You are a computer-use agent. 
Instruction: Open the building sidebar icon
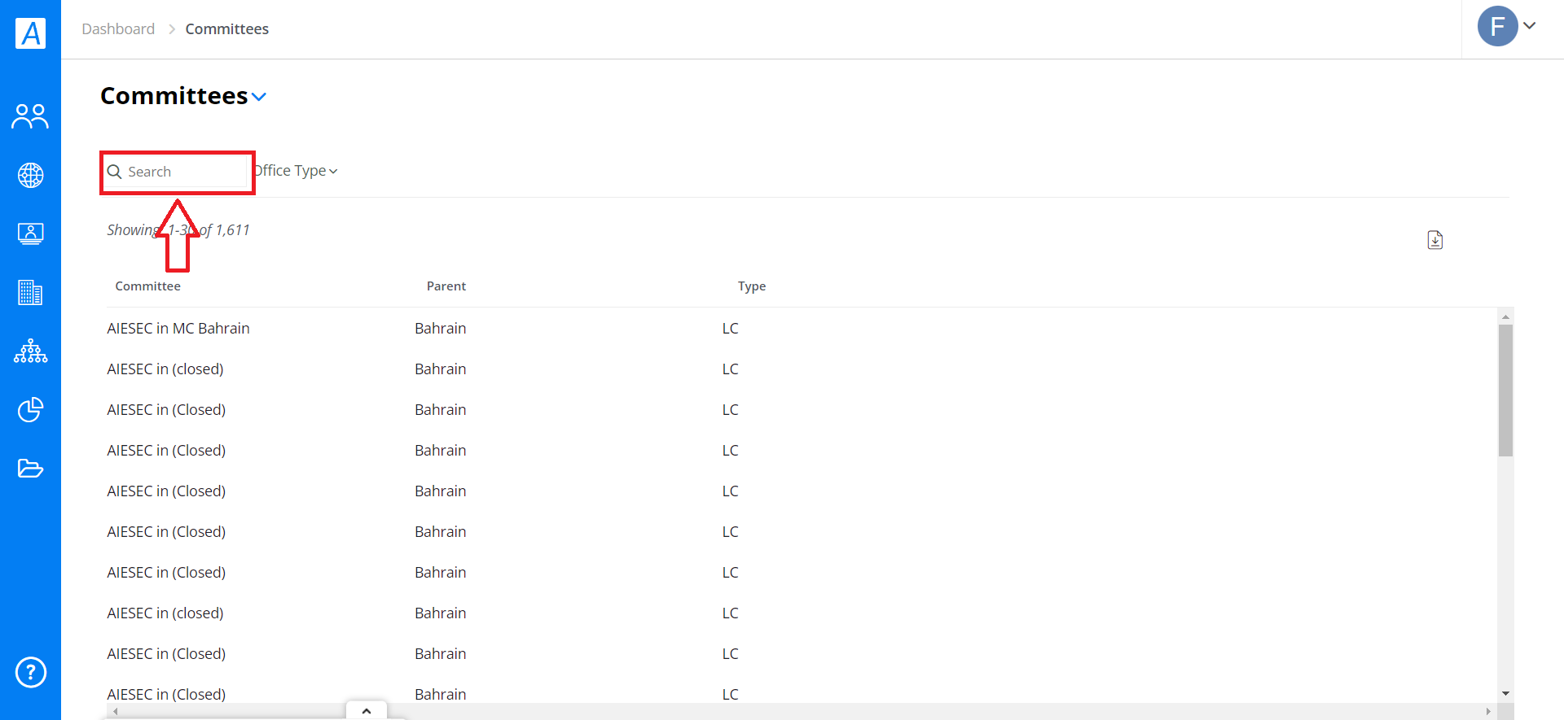pos(30,292)
